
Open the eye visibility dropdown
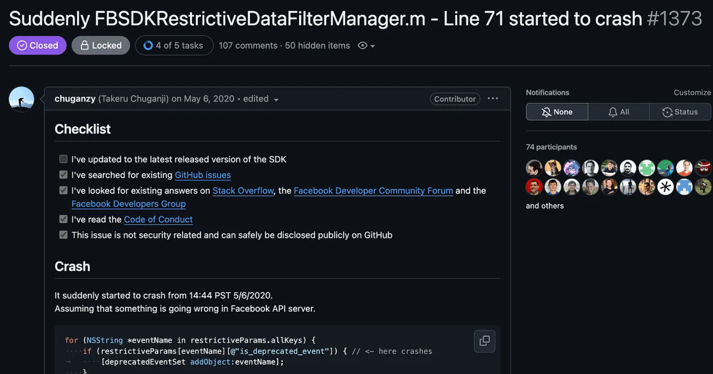[x=366, y=45]
